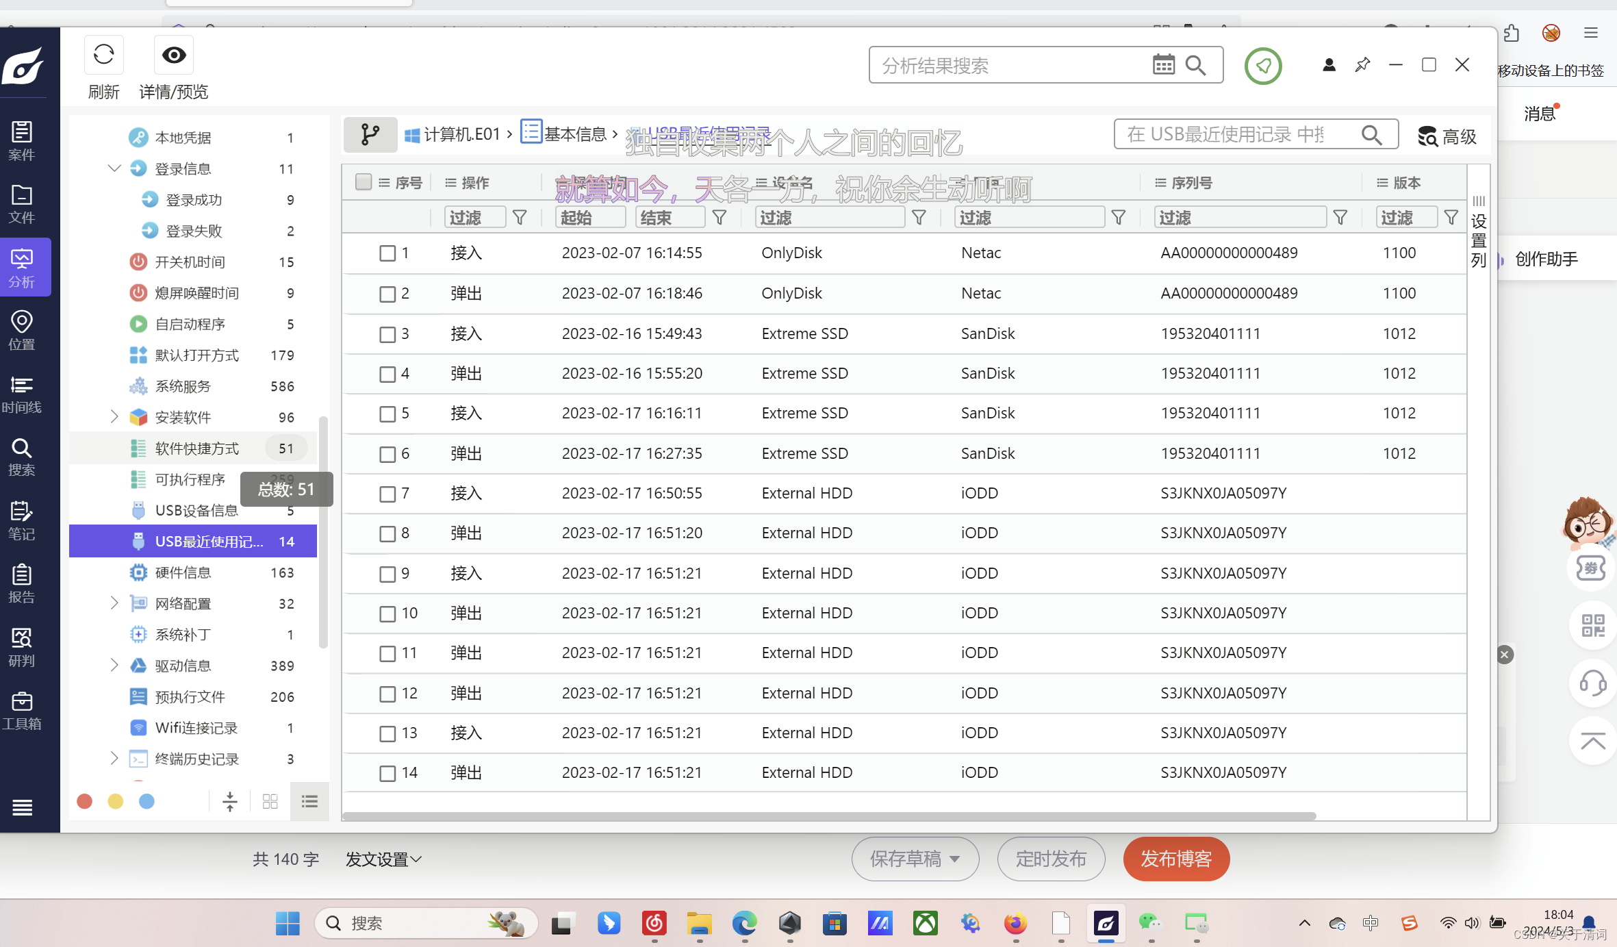Click 基本信息 in the breadcrumb

[575, 134]
